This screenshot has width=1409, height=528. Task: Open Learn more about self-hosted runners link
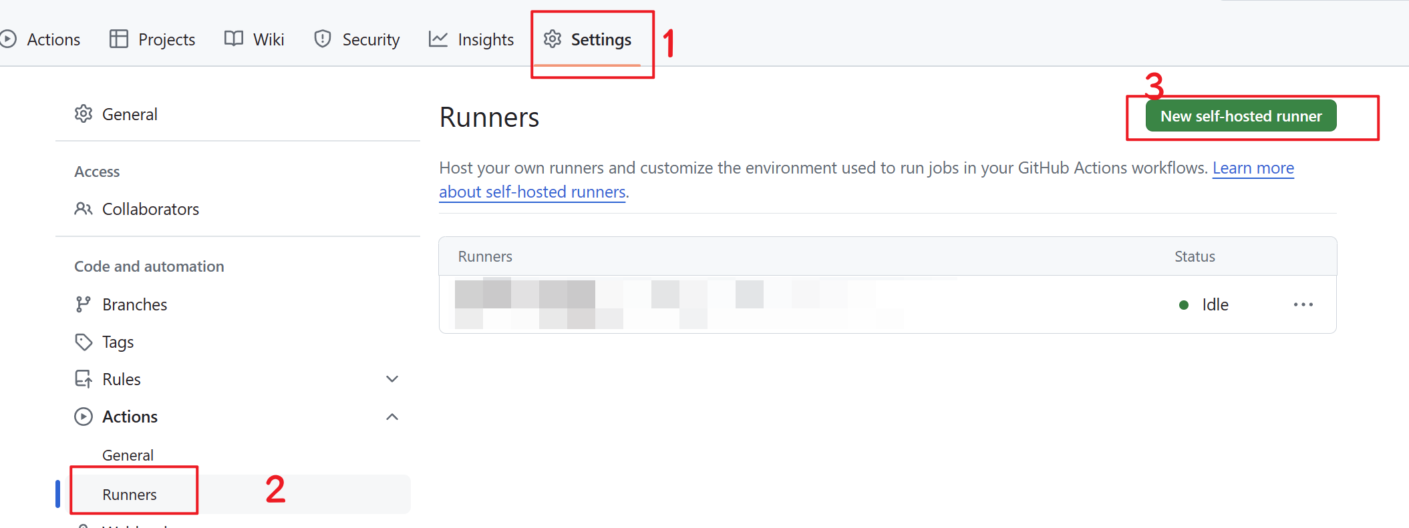click(x=1253, y=168)
